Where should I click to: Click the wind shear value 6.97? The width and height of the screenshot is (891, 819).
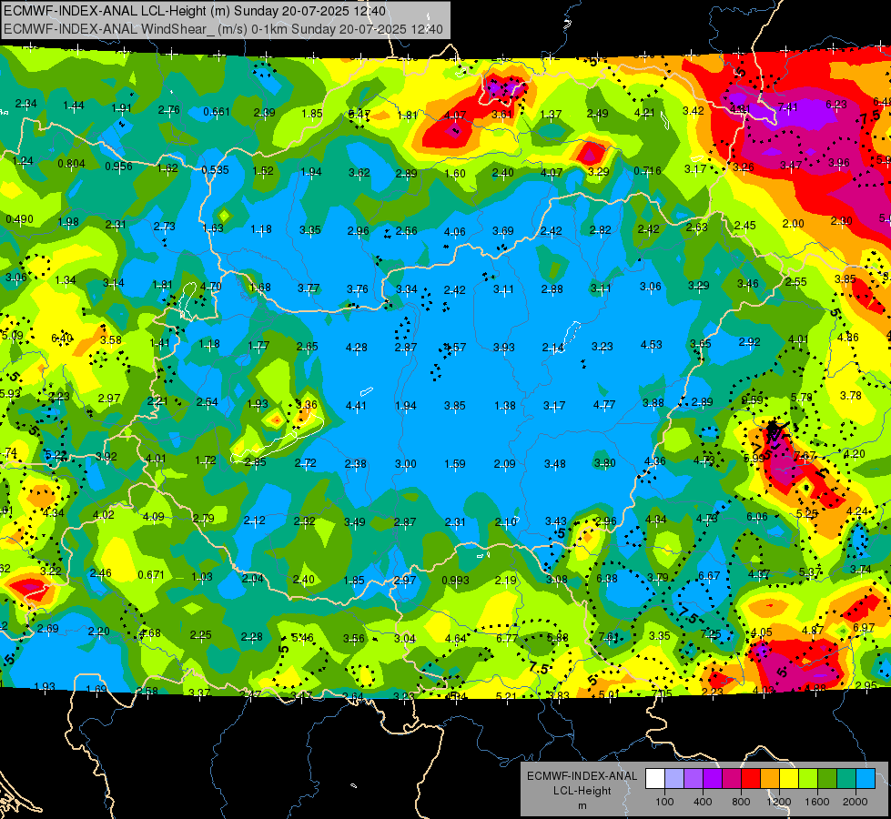click(x=864, y=628)
